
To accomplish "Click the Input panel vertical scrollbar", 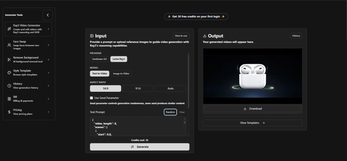I will tap(188, 81).
